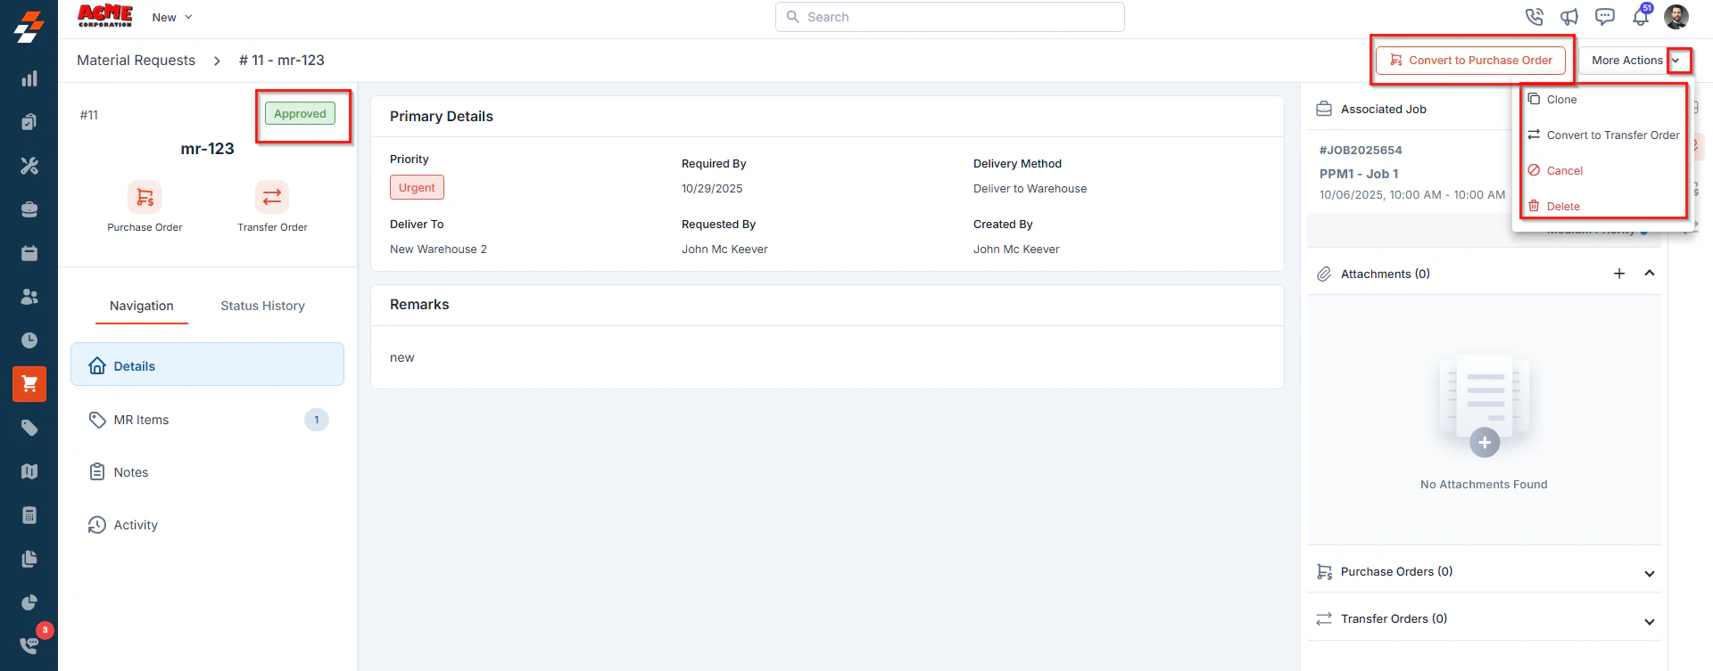Open the megaphone announcements icon
This screenshot has height=671, width=1713.
1569,17
